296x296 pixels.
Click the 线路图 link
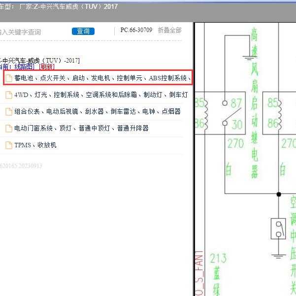[24, 66]
